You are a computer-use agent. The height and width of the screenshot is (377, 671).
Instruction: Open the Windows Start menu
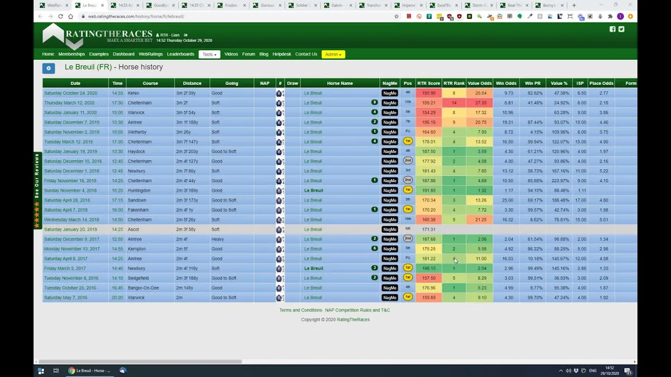point(41,371)
